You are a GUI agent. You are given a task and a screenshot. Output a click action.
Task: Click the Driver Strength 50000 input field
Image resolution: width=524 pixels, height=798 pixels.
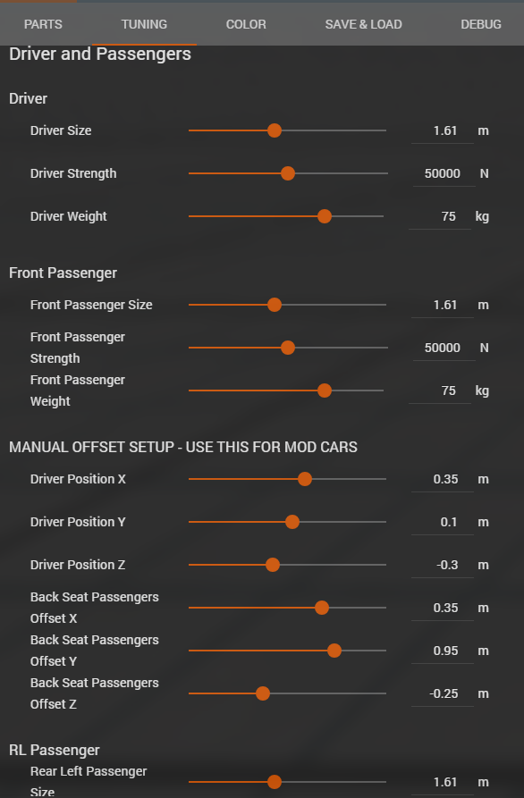click(444, 173)
